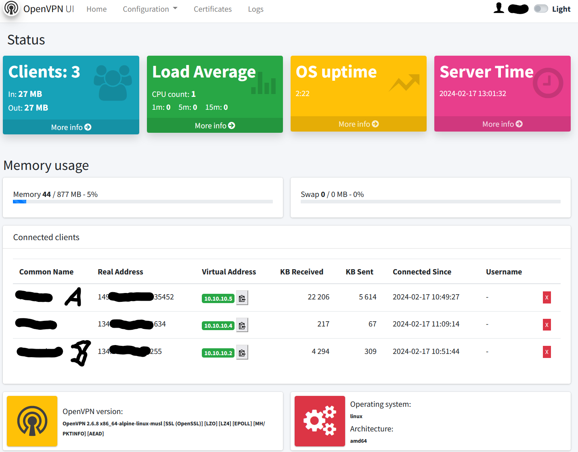578x452 pixels.
Task: Click the Real Address column header
Action: [x=120, y=272]
